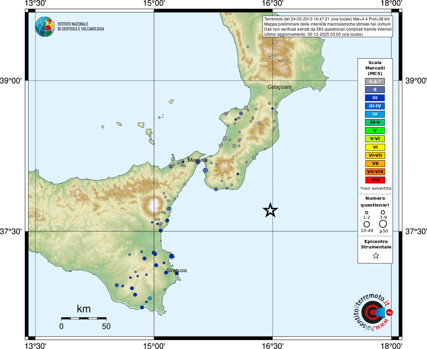Image resolution: width=427 pixels, height=349 pixels.
Task: Click the '0' value on the scale bar
Action: pos(61,326)
